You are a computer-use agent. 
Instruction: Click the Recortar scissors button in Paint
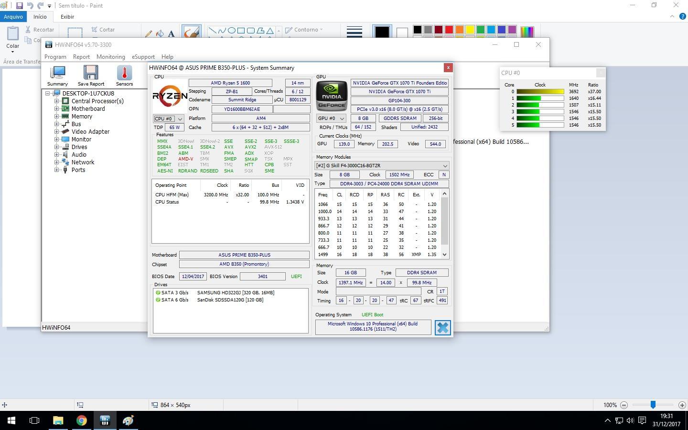tap(40, 30)
